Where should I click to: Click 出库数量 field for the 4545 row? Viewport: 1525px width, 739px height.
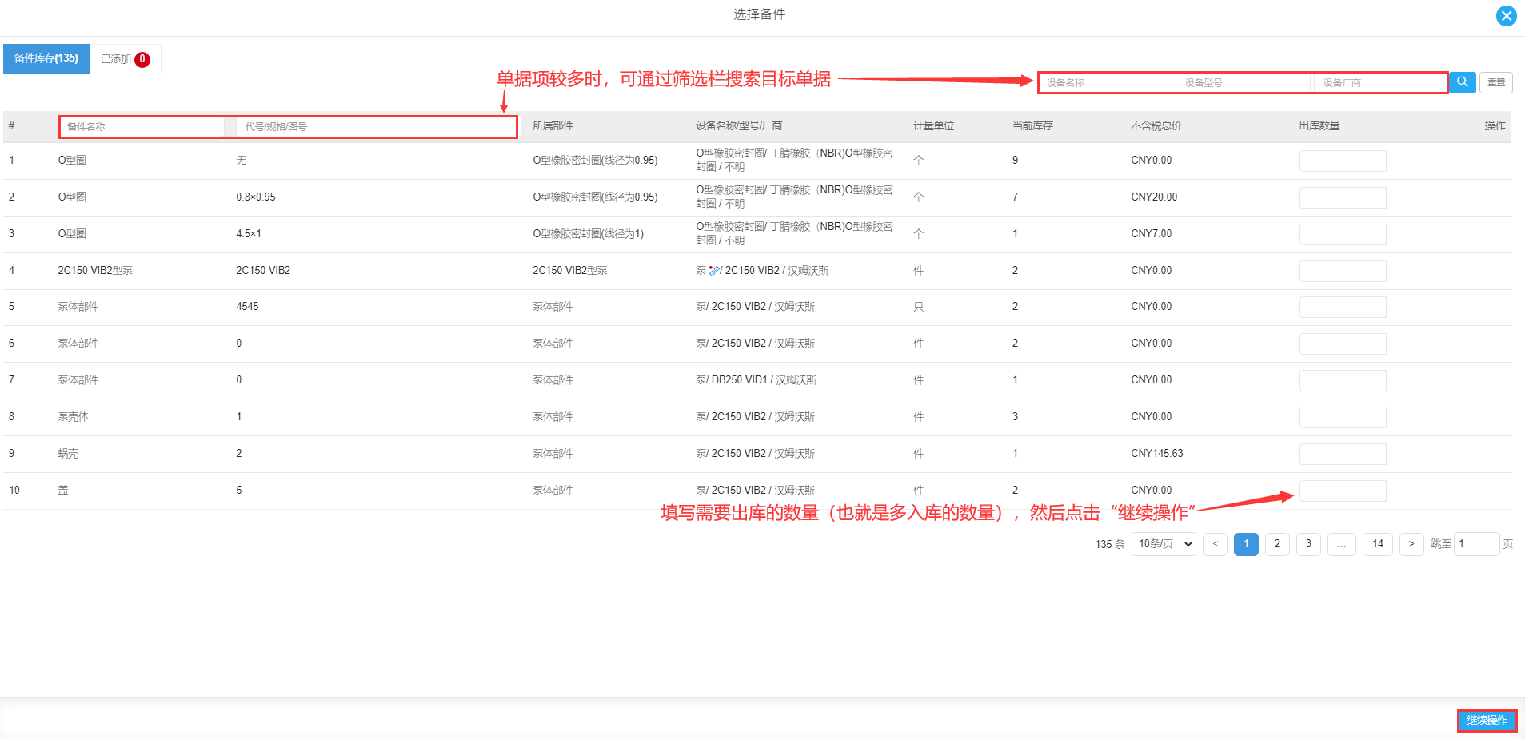pyautogui.click(x=1343, y=307)
